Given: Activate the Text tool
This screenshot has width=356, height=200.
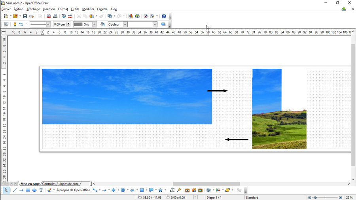Looking at the screenshot, I should click(41, 190).
